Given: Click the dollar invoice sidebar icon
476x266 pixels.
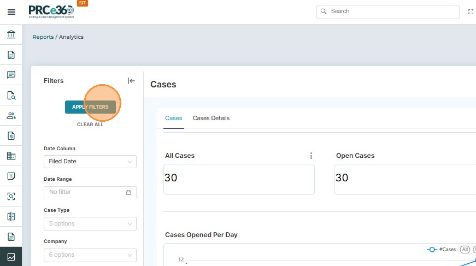Looking at the screenshot, I should (x=11, y=135).
